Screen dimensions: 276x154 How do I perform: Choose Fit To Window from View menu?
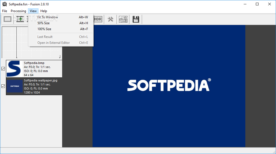coord(61,17)
